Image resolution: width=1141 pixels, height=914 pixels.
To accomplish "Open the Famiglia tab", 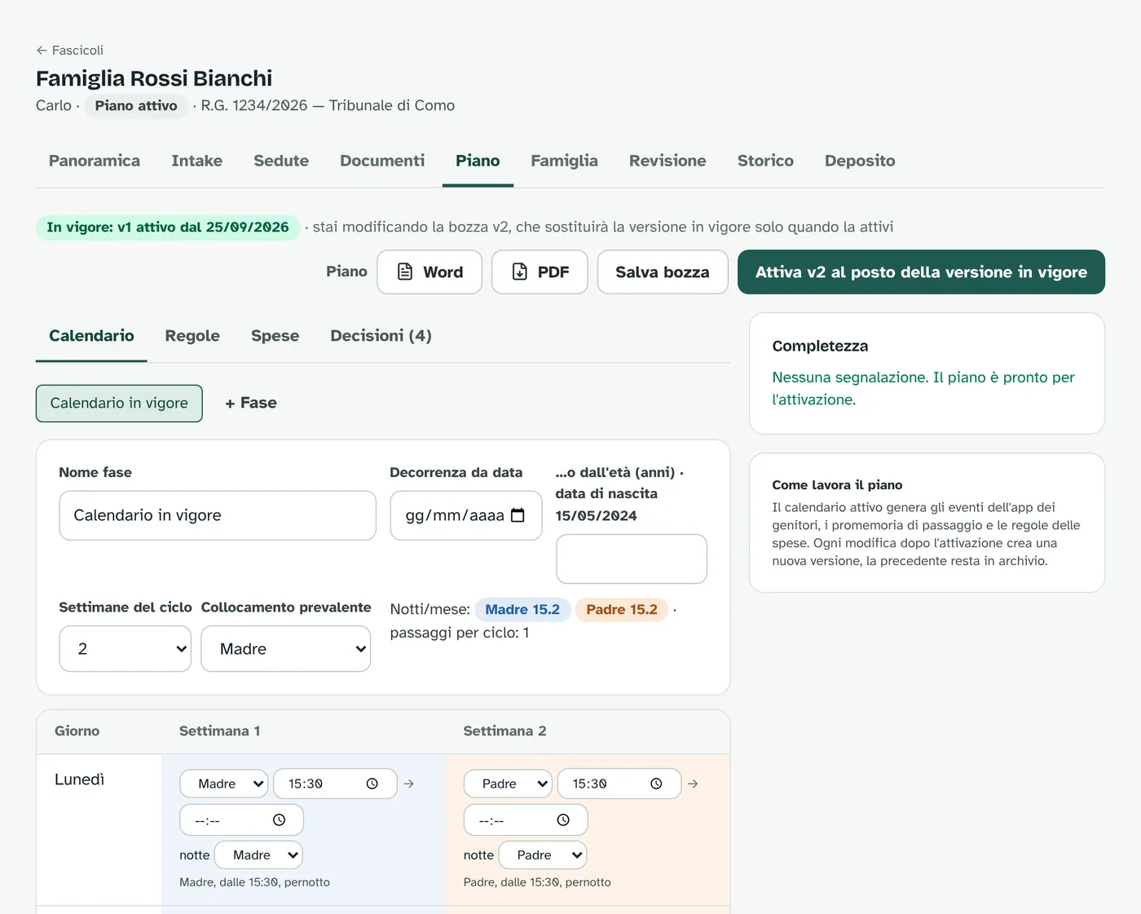I will coord(564,161).
